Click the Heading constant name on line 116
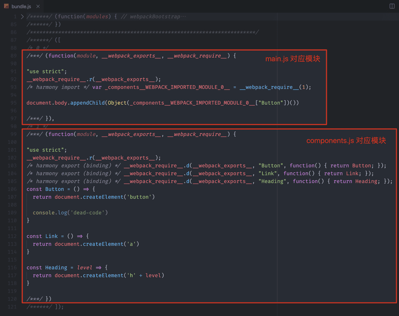This screenshot has width=399, height=316. coord(56,268)
